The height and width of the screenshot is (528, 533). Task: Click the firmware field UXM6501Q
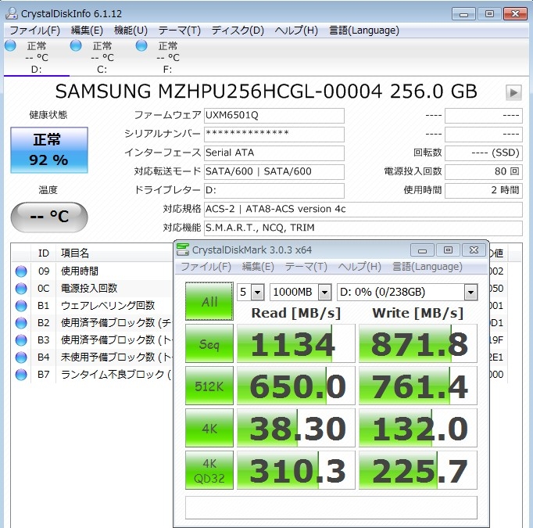coord(274,115)
